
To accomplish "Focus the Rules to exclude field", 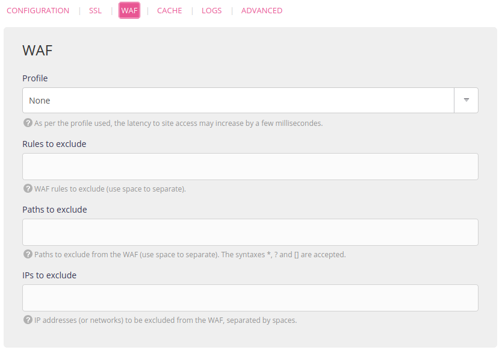I will pyautogui.click(x=250, y=166).
